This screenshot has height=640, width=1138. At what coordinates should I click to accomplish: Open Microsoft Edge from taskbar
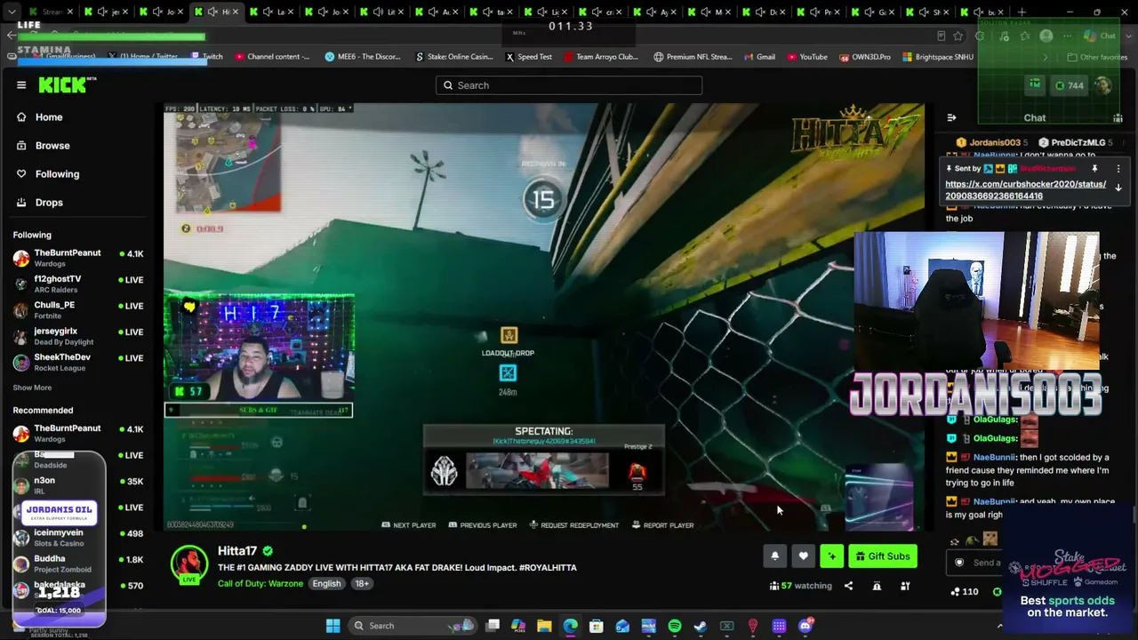pos(570,626)
